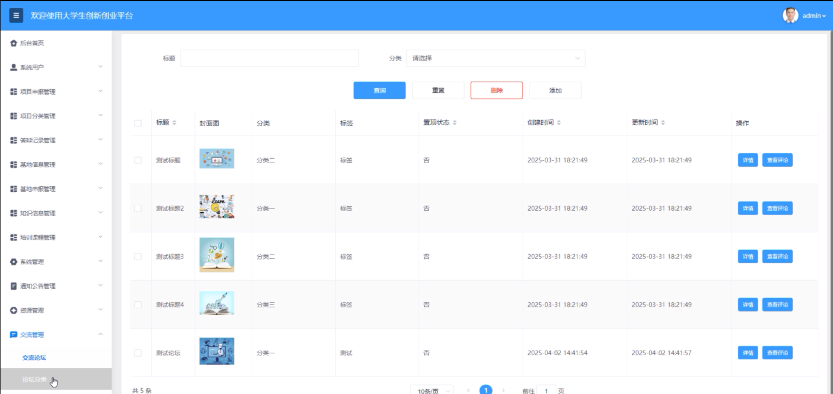Screen dimensions: 833x394
Task: Sort the table by 创建时间 arrows
Action: click(559, 123)
